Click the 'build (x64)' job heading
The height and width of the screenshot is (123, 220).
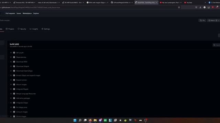pos(14,44)
